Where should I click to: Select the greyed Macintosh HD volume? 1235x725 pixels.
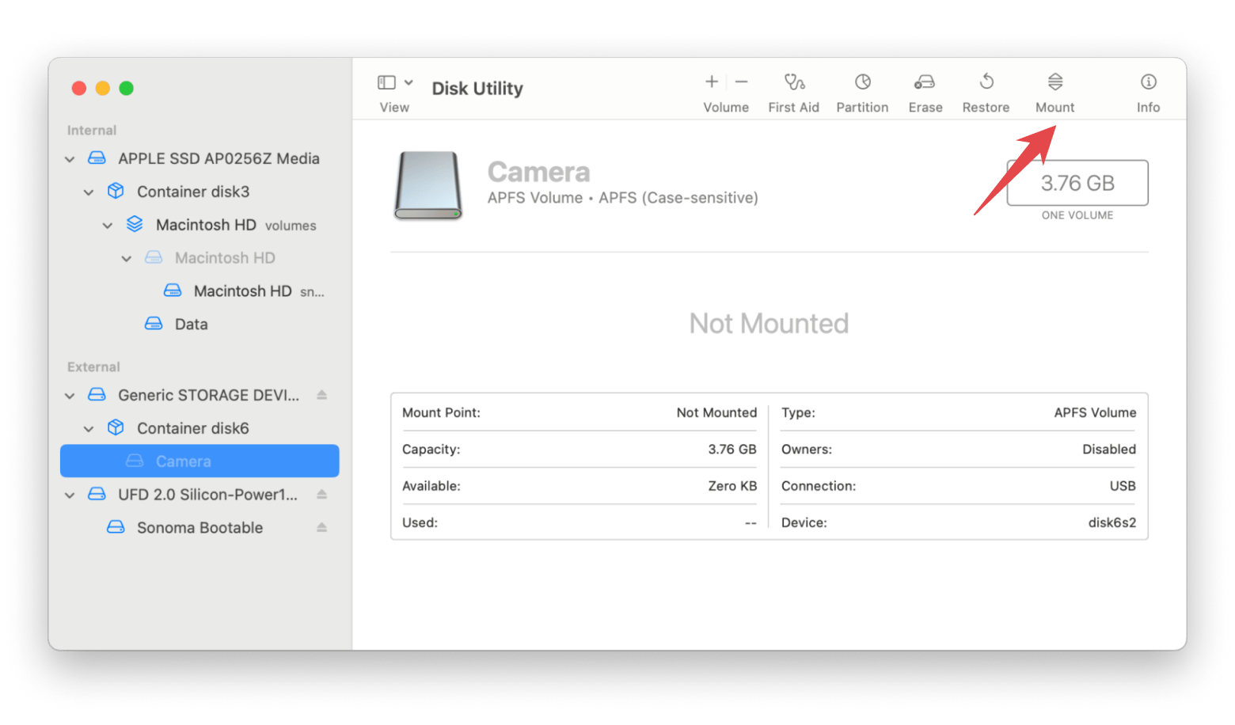225,258
